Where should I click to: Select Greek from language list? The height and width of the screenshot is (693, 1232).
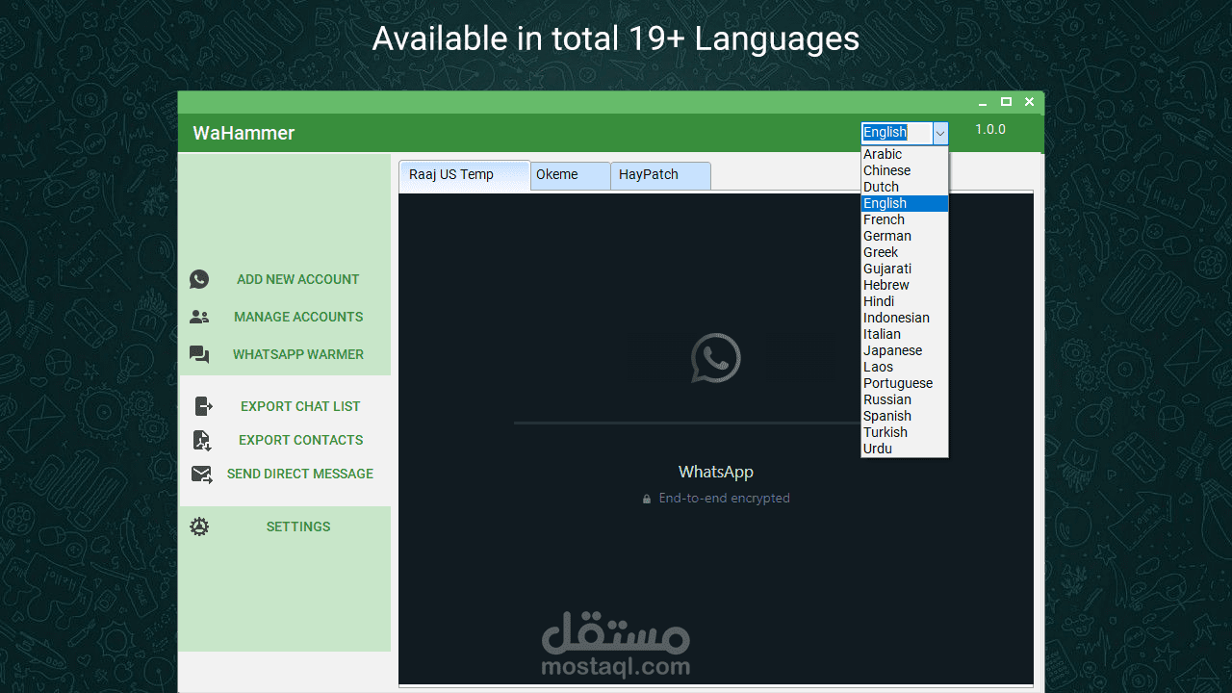coord(905,252)
